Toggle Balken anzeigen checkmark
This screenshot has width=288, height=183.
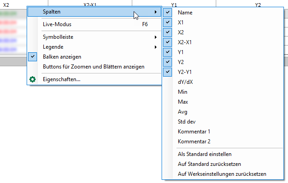[x=33, y=57]
